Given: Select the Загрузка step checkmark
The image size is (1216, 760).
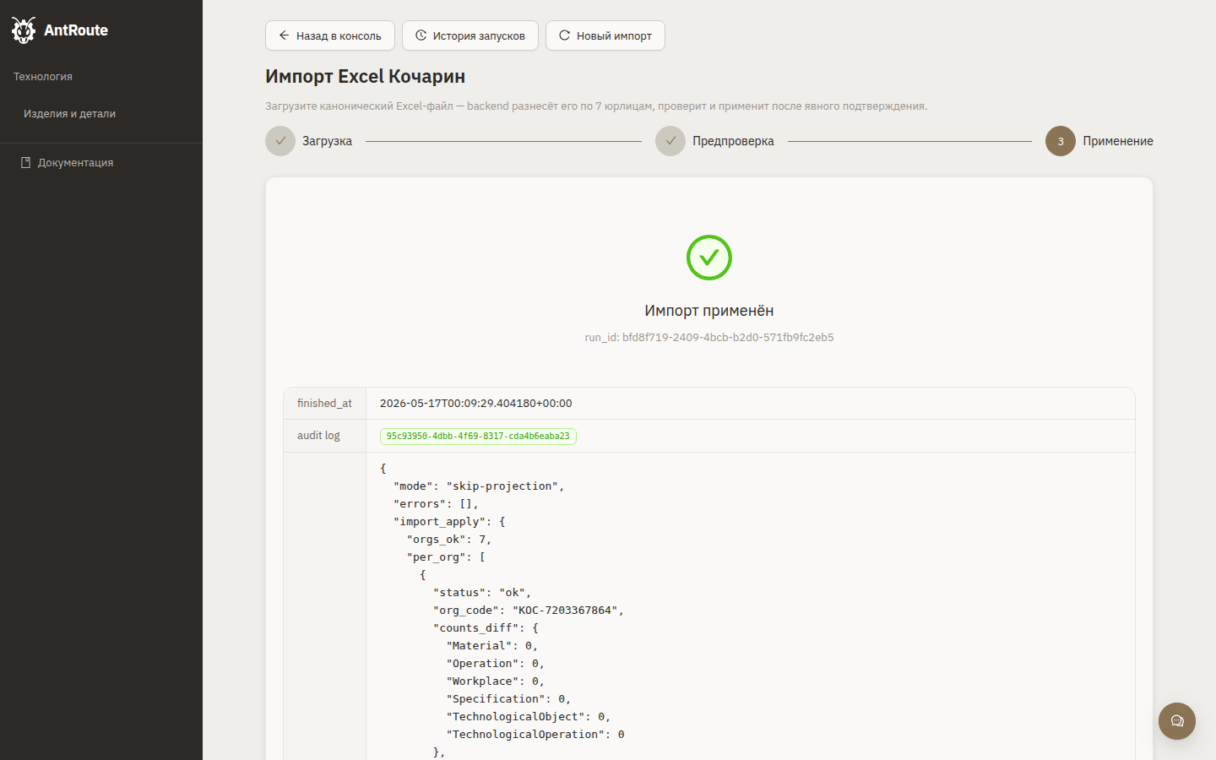Looking at the screenshot, I should (280, 141).
